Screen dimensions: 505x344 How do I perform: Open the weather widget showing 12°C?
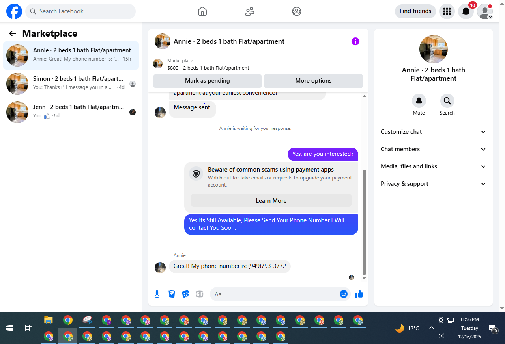click(x=407, y=328)
